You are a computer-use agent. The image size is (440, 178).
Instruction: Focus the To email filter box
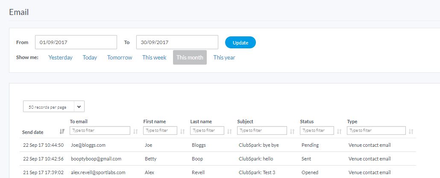[x=100, y=131]
